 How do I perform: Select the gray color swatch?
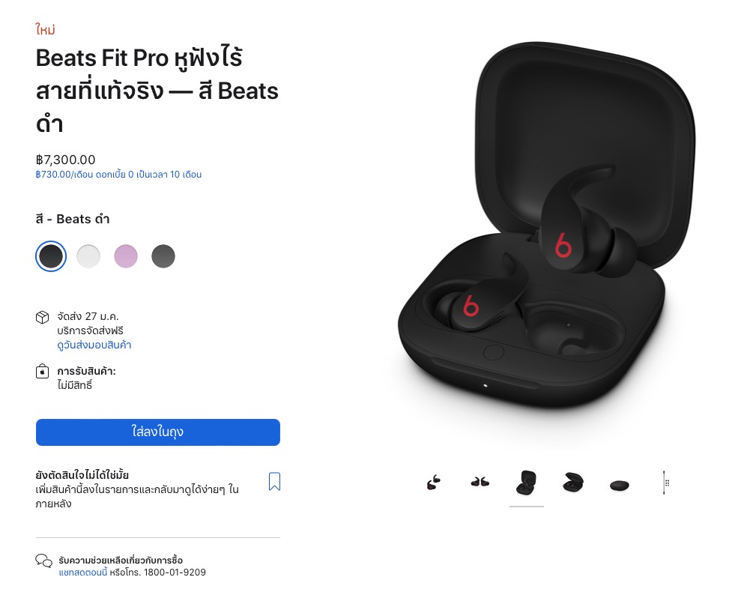pos(163,256)
